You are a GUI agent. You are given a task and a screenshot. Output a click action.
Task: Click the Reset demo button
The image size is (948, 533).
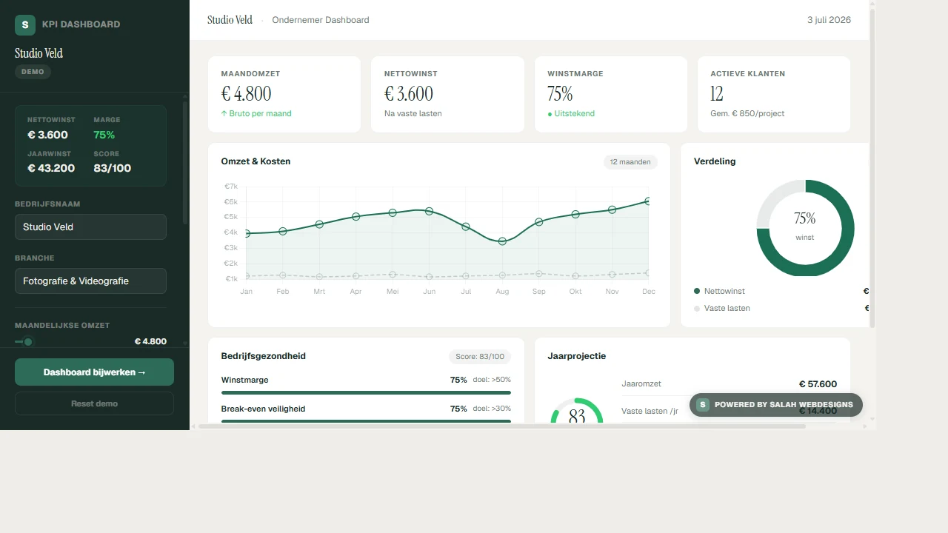point(94,403)
